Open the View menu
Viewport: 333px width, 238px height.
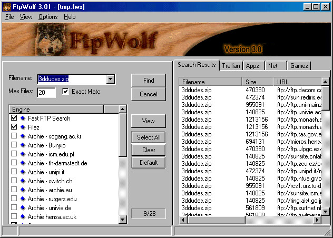click(x=26, y=17)
